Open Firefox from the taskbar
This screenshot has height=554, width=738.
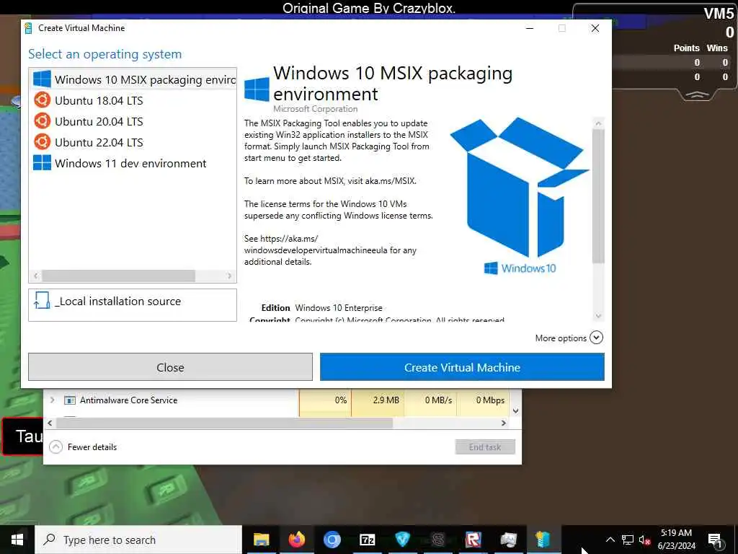pos(296,540)
